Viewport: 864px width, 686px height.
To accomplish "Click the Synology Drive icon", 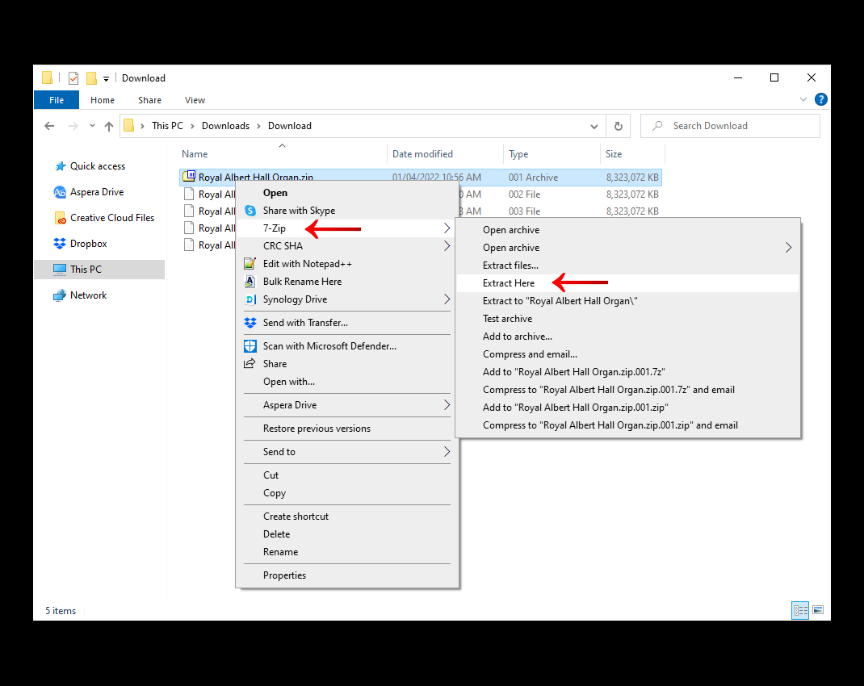I will (x=250, y=299).
